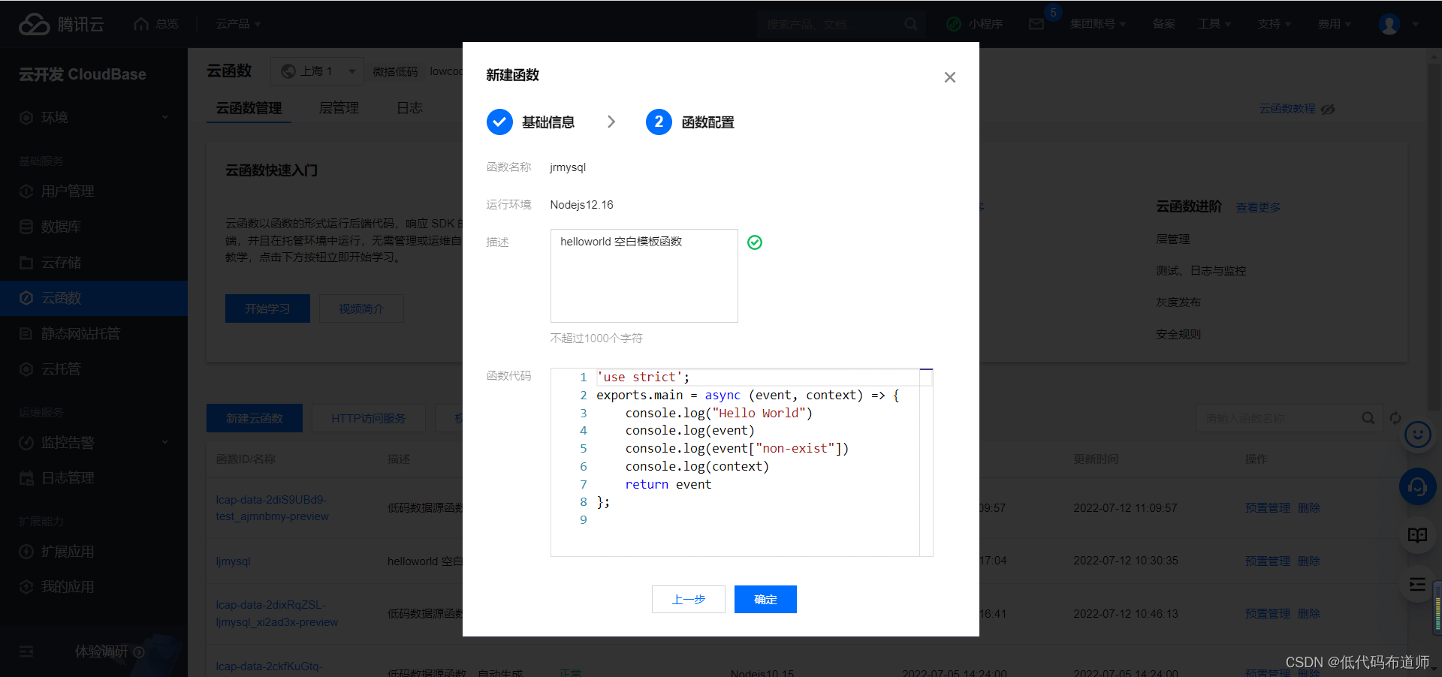Screen dimensions: 1442x677
Task: Open the 云产品 dropdown menu
Action: point(238,24)
